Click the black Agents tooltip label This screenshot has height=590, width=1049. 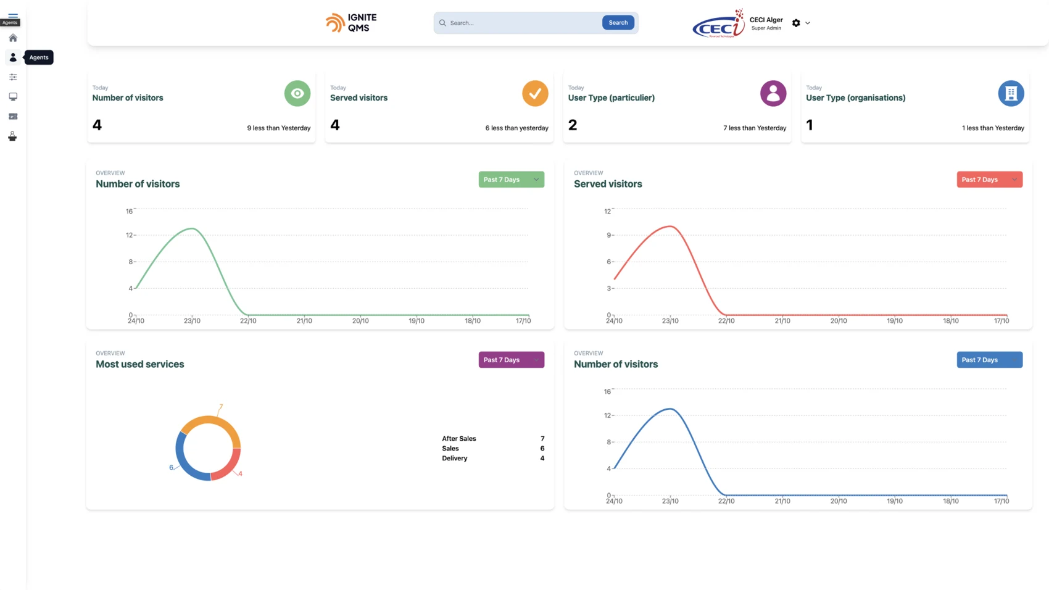pos(39,57)
